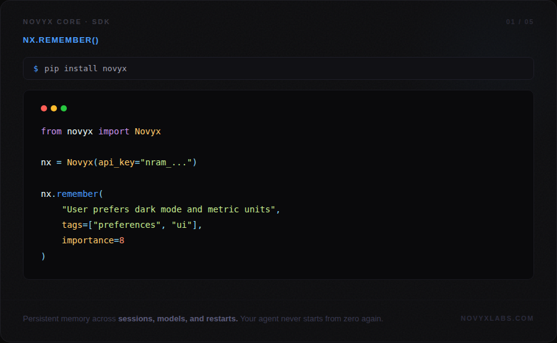The image size is (557, 343).
Task: Select the NX.REMEMBER() heading
Action: coord(61,40)
